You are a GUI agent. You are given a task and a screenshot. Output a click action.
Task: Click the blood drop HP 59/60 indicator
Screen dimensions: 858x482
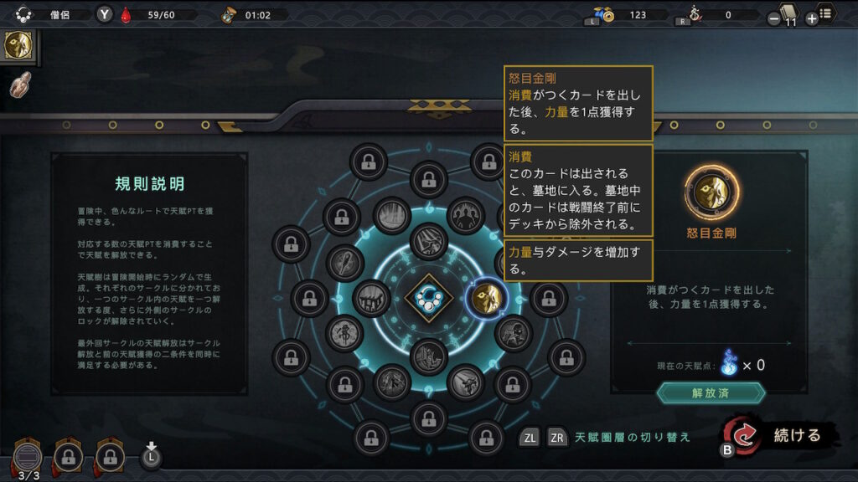click(126, 15)
